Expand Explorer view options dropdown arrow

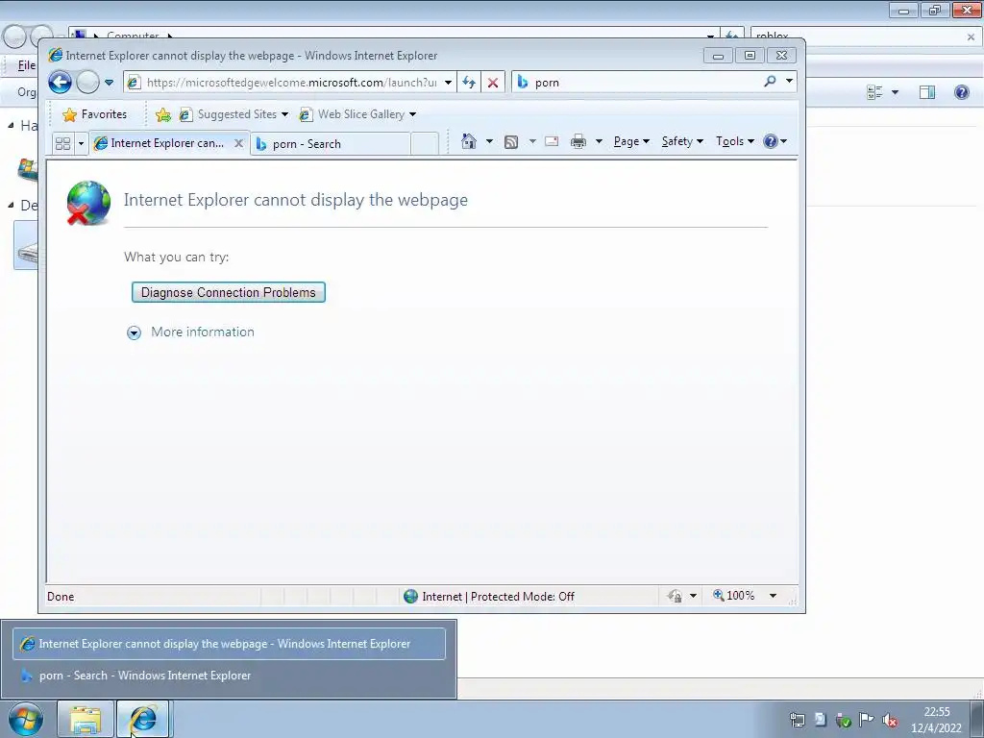(895, 92)
